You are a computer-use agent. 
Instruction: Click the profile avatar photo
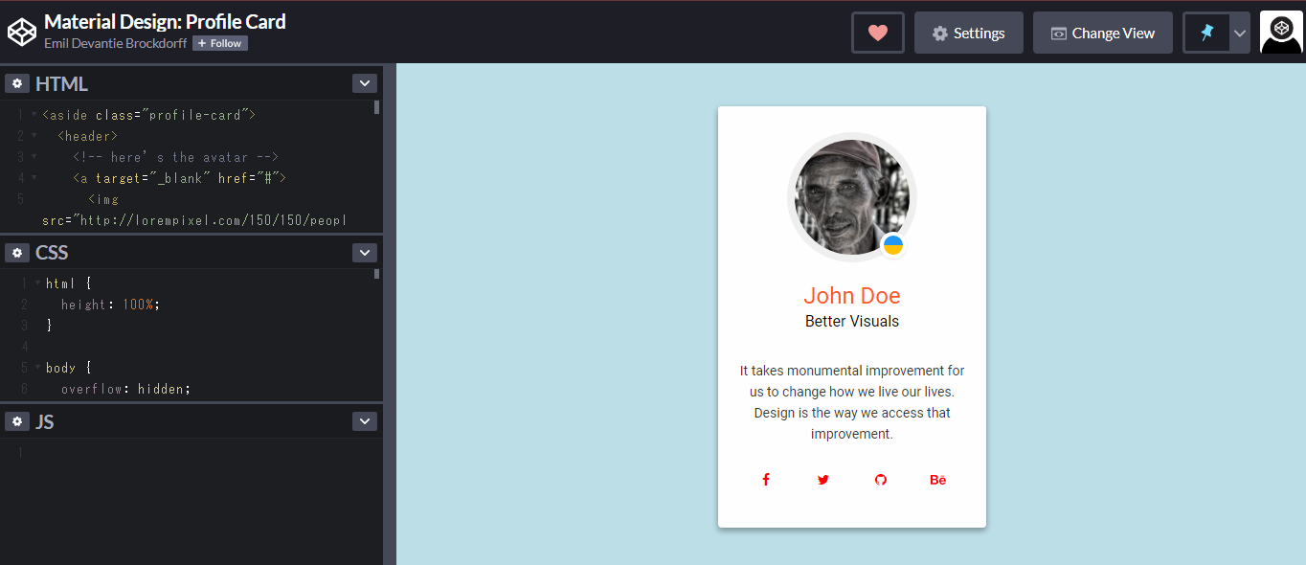[x=851, y=195]
